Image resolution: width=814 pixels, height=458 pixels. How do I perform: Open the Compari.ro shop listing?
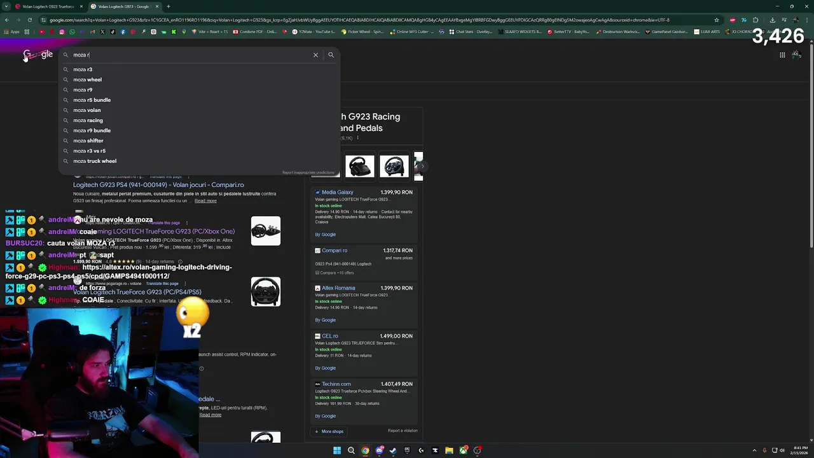click(335, 251)
